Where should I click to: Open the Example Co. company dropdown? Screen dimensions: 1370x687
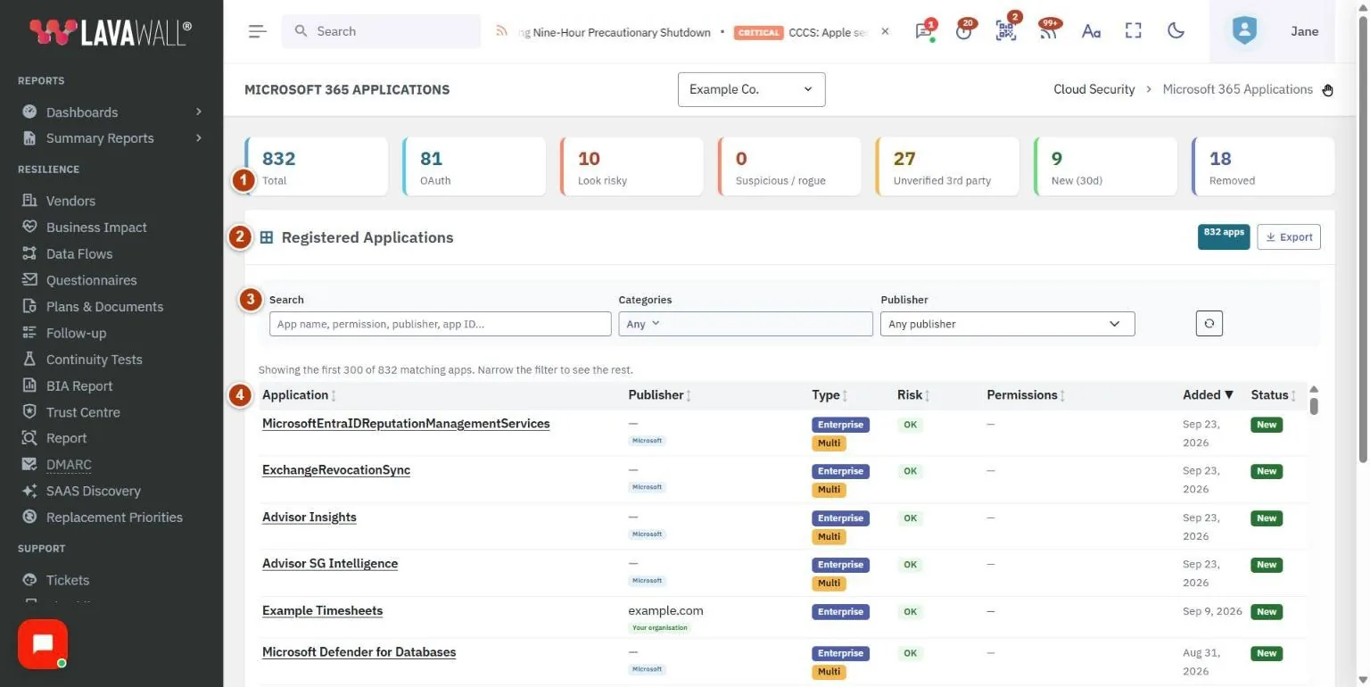[x=751, y=89]
